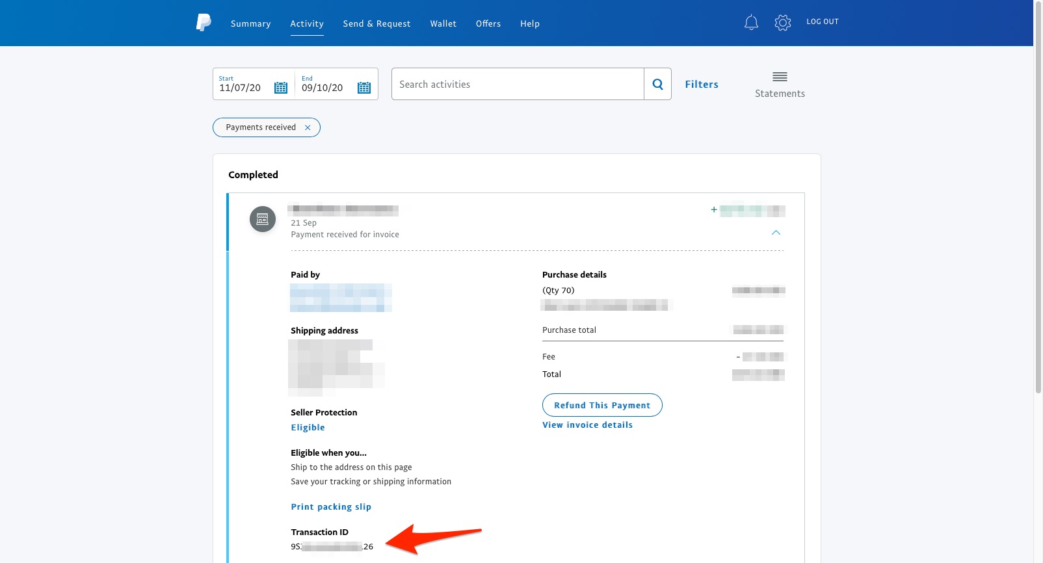Open the Start date calendar icon

[281, 87]
